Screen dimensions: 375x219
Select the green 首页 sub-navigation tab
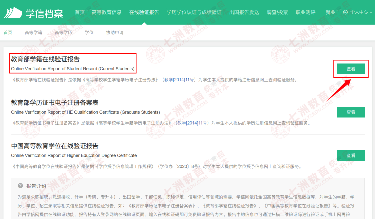point(8,32)
